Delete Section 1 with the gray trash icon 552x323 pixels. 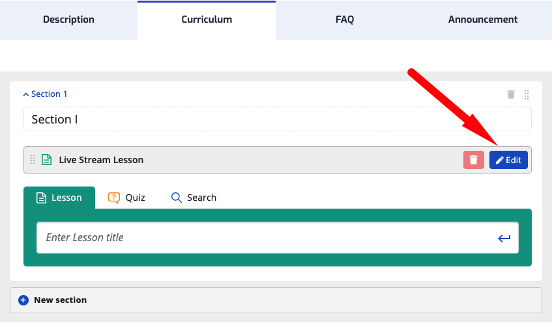pyautogui.click(x=511, y=94)
